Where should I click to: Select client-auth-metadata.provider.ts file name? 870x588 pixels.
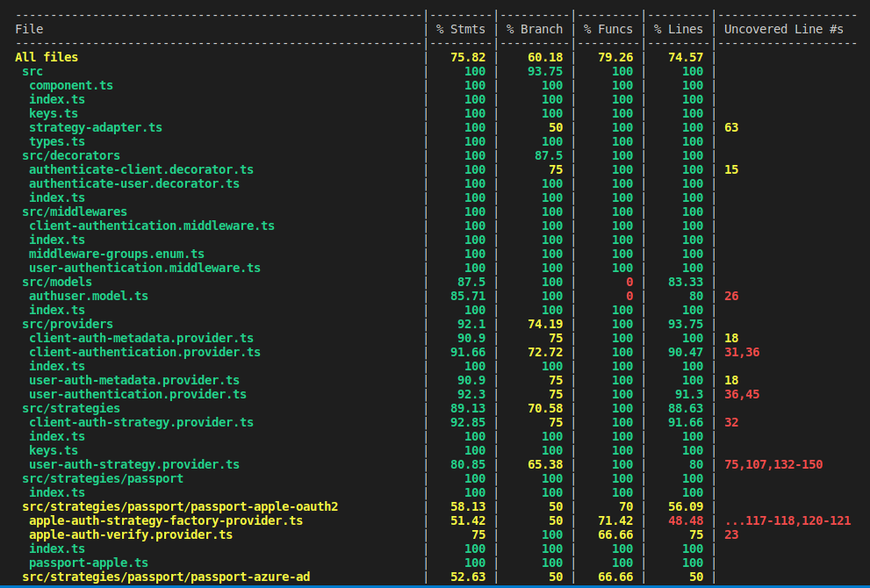pos(141,339)
